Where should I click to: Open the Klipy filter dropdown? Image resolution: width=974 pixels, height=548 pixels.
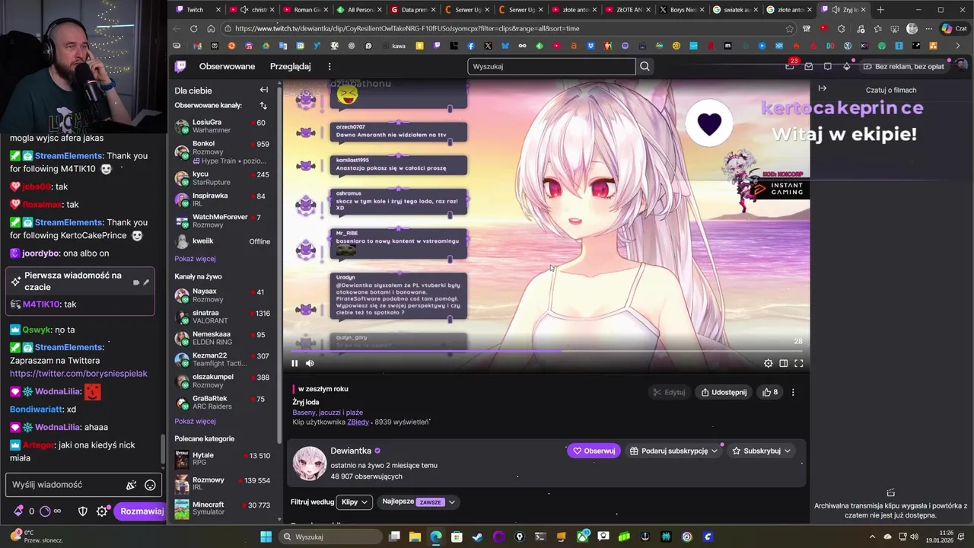(355, 502)
